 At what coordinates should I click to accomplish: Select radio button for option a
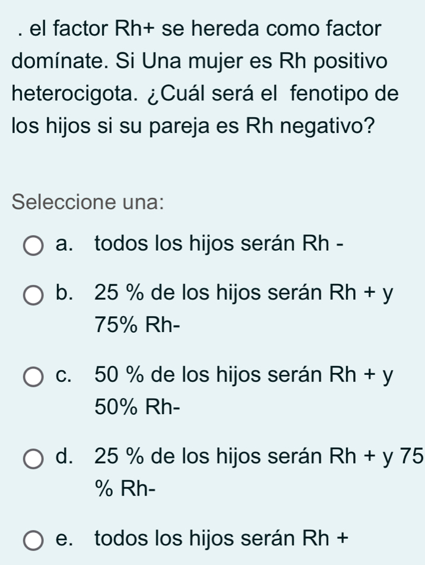coord(34,244)
